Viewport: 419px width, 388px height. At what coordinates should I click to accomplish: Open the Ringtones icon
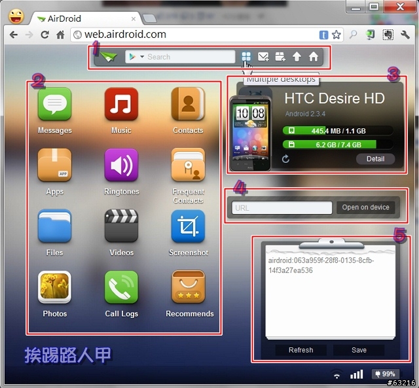point(121,165)
